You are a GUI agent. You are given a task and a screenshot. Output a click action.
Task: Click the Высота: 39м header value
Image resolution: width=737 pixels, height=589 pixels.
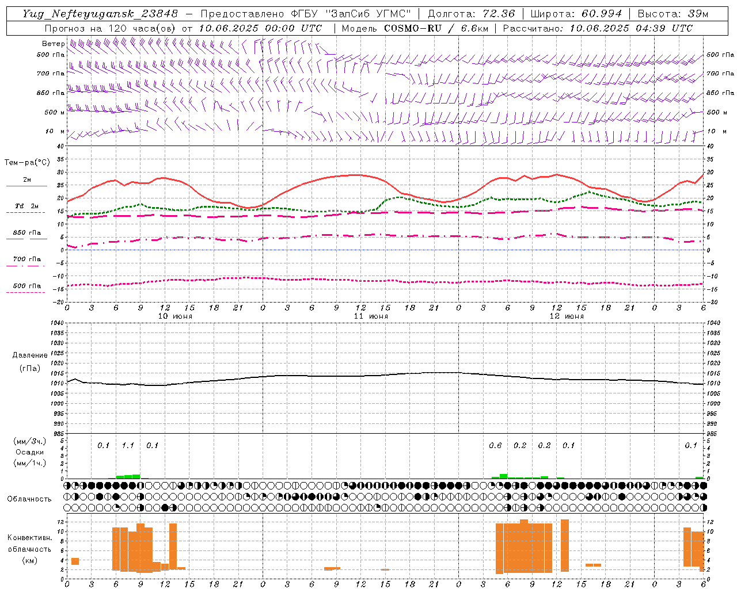[x=673, y=14]
